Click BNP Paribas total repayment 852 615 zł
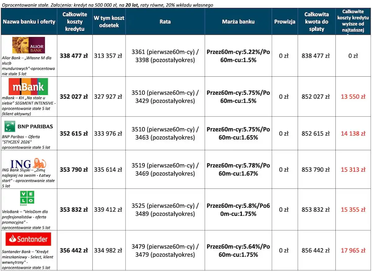The image size is (372, 271). click(316, 133)
